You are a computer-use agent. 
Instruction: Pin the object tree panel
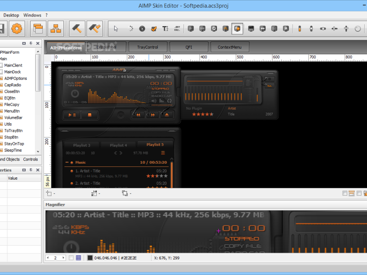(x=31, y=43)
